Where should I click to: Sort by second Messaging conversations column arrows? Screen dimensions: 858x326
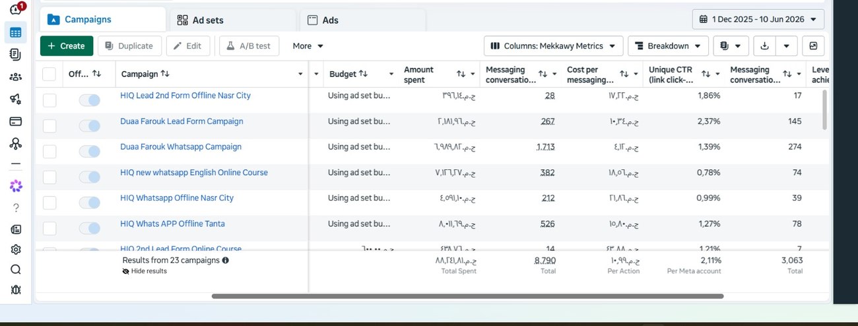pos(787,74)
